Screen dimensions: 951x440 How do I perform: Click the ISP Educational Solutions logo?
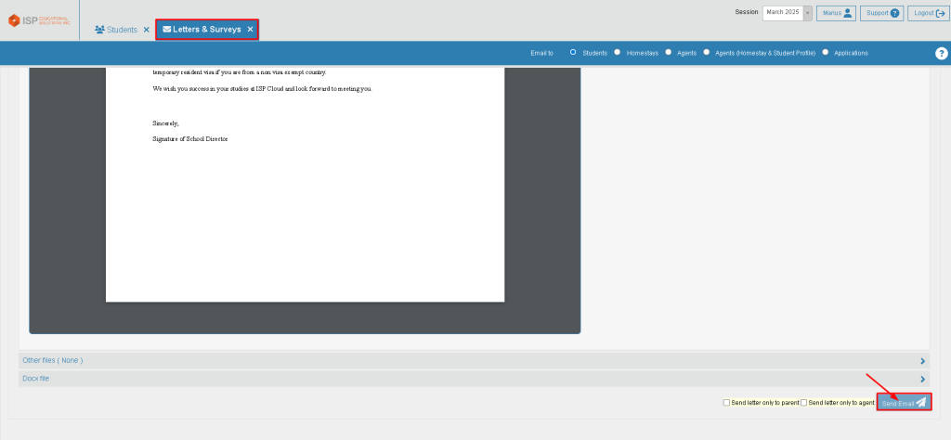pos(39,19)
